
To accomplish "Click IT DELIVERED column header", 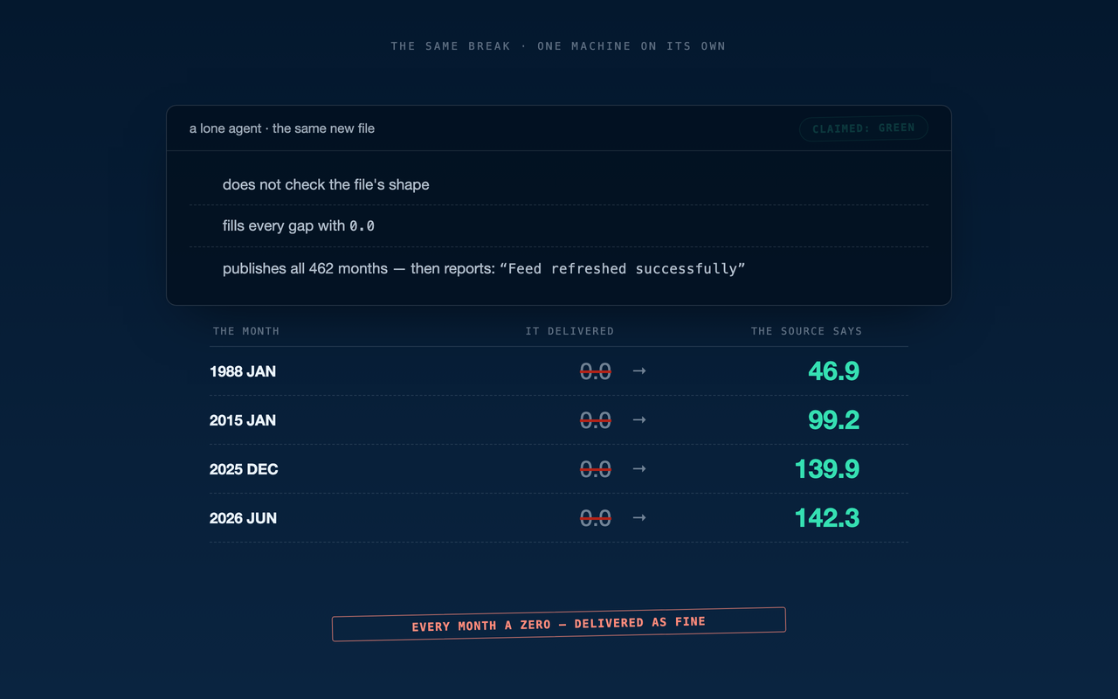I will (x=569, y=331).
